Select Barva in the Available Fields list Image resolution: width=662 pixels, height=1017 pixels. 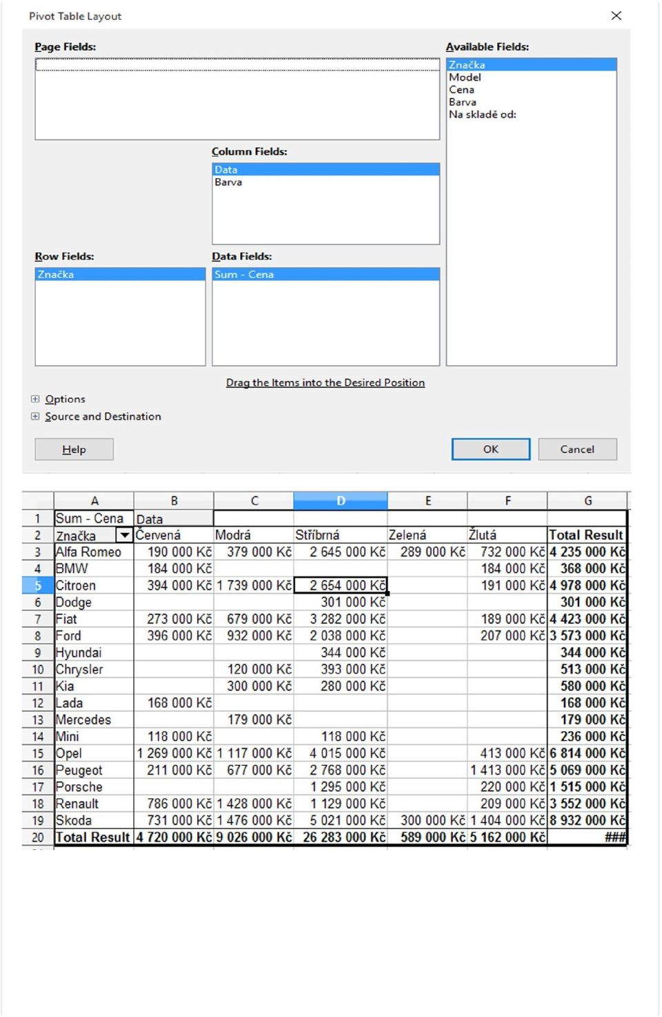coord(531,102)
